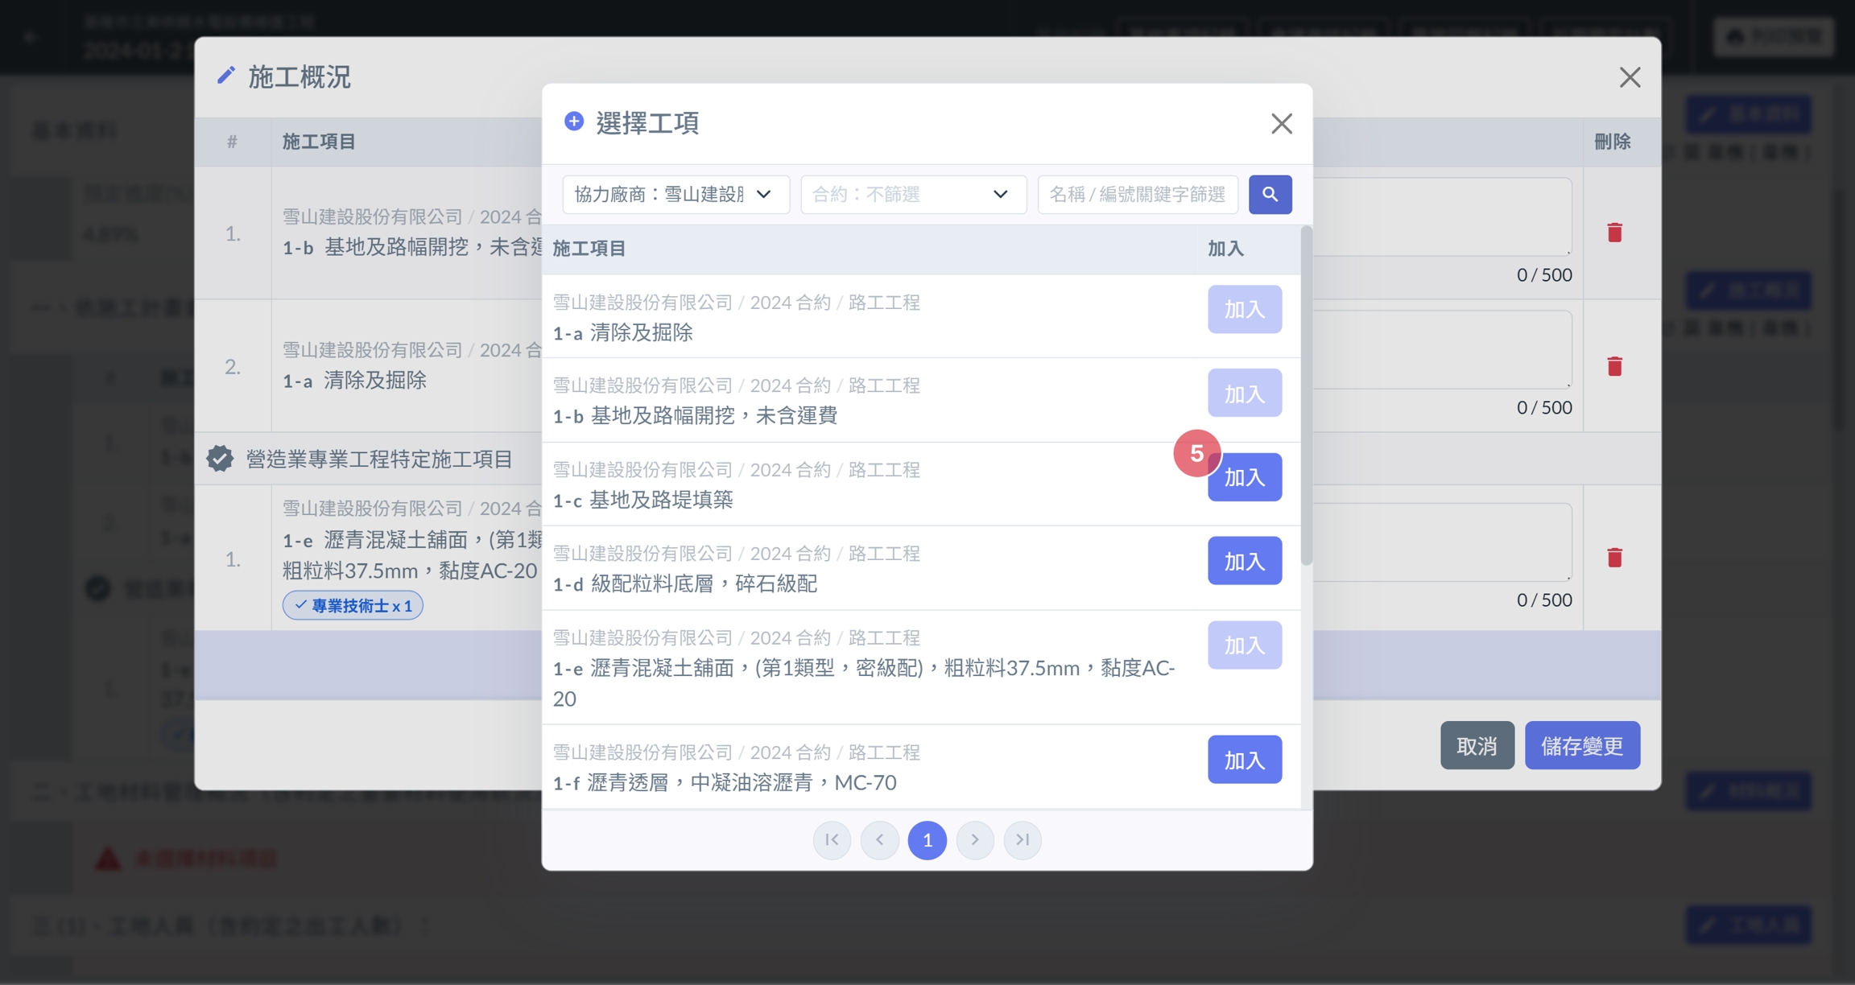The image size is (1855, 985).
Task: Click the item list vertical scrollbar
Action: pos(1306,394)
